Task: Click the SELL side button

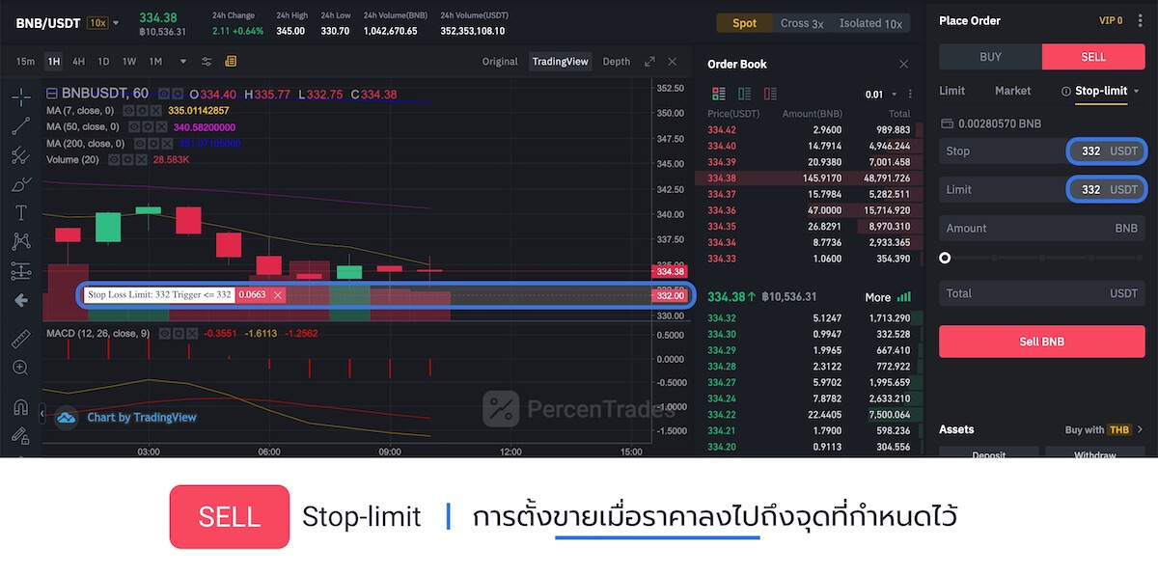Action: [1093, 57]
